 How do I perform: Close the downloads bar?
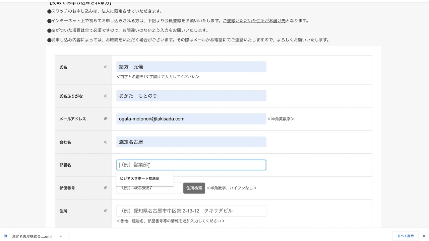click(424, 236)
